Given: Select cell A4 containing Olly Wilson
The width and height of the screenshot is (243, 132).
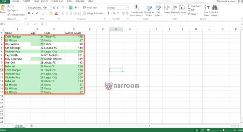Looking at the screenshot, I should [17, 44].
